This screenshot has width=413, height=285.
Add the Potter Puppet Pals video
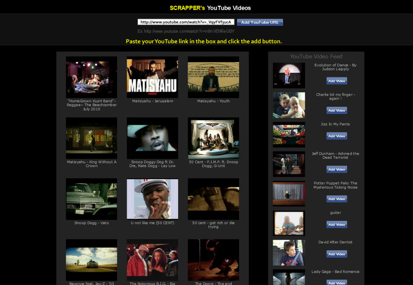click(337, 199)
